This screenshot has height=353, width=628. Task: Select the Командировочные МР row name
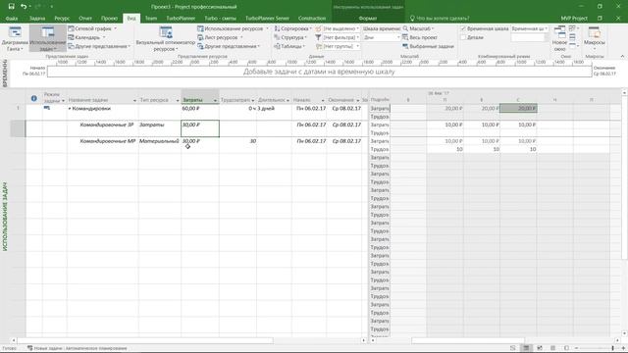(108, 141)
